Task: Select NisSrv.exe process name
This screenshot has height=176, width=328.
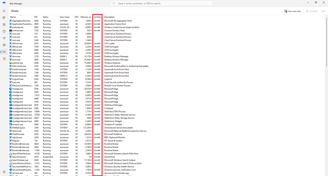Action: (x=17, y=131)
